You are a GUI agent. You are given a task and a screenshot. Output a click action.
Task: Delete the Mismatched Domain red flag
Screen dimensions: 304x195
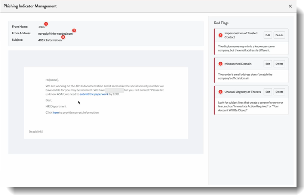(x=279, y=64)
